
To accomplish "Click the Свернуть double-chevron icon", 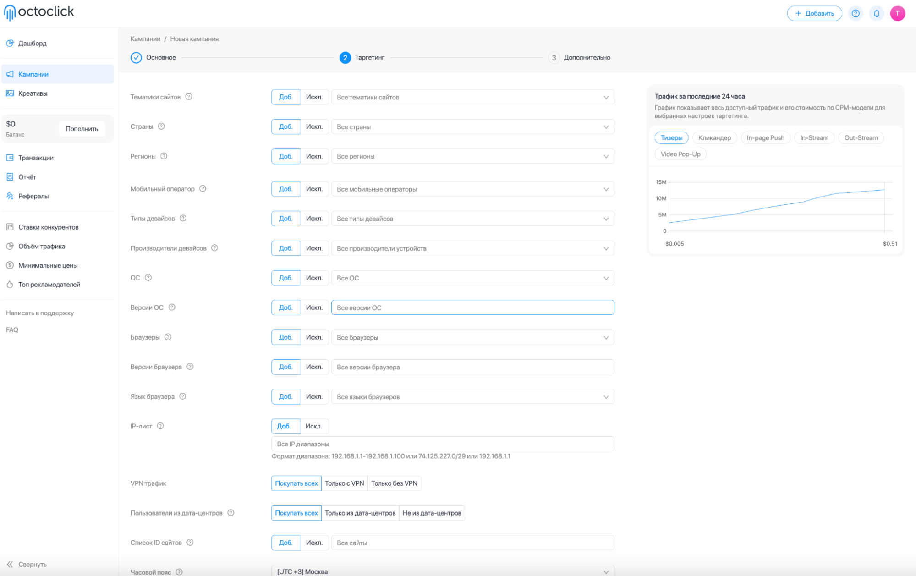I will [x=10, y=565].
